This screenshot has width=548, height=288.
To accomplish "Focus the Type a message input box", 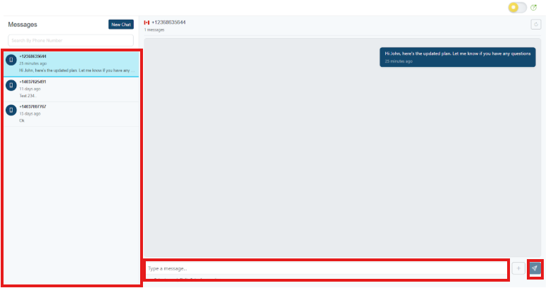I will (x=326, y=268).
